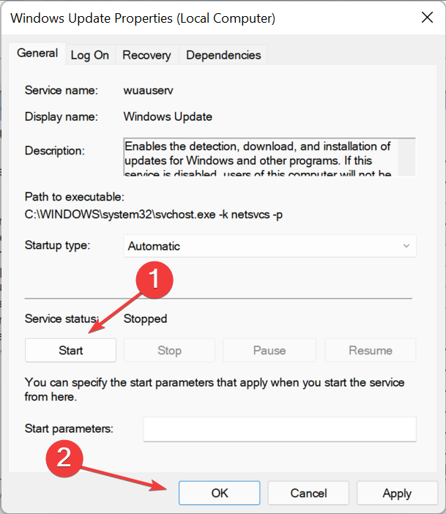Click the red number 2 badge

[x=64, y=458]
